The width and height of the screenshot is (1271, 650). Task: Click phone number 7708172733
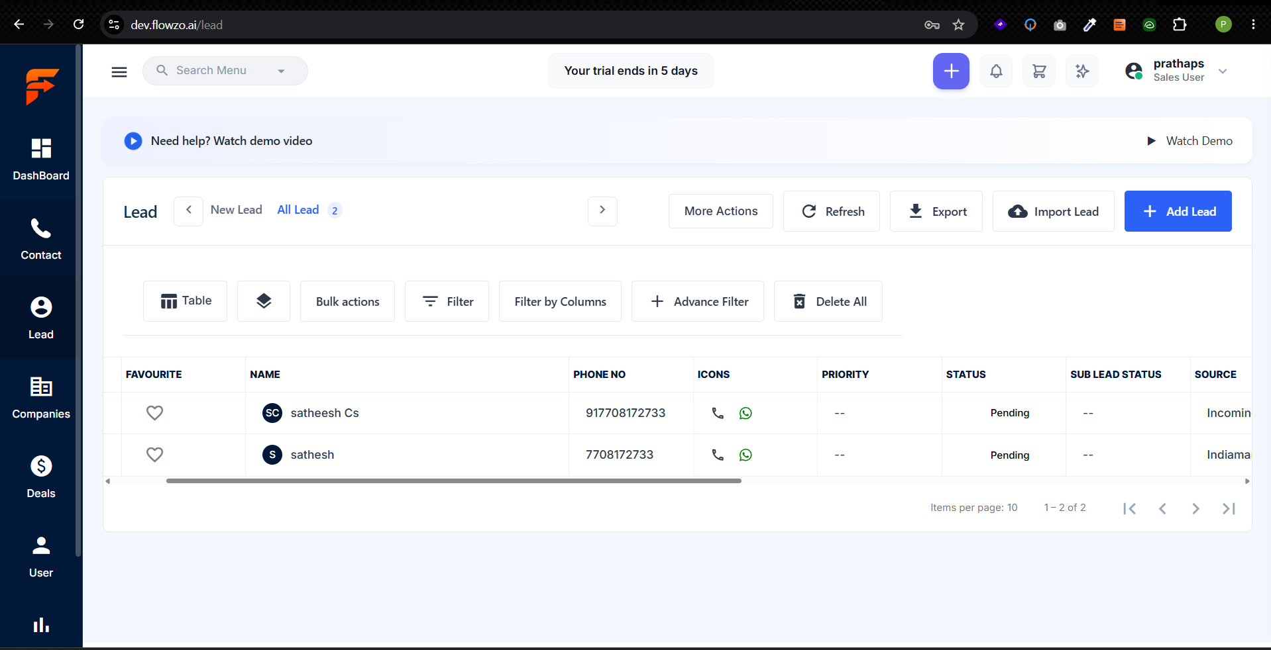620,455
